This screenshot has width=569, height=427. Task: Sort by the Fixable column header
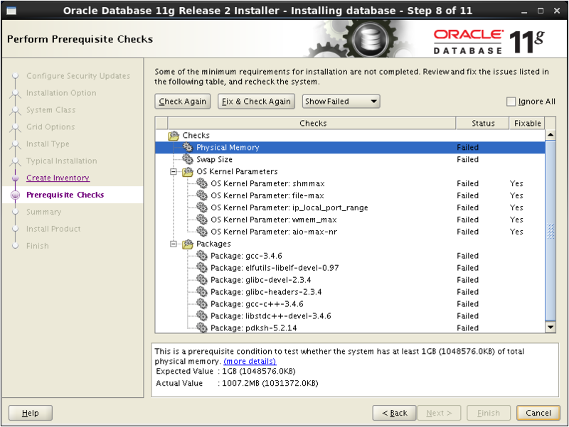527,123
